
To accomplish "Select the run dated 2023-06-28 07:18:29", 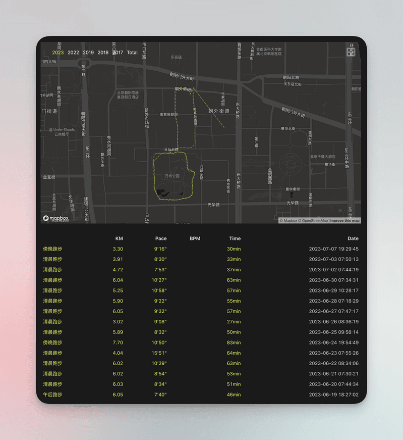I will click(201, 301).
